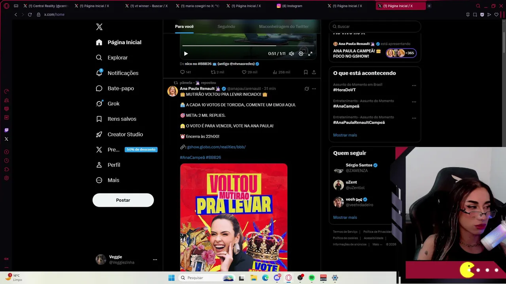Open the gshow.globo.com/realities/bbb/ link

(x=216, y=147)
